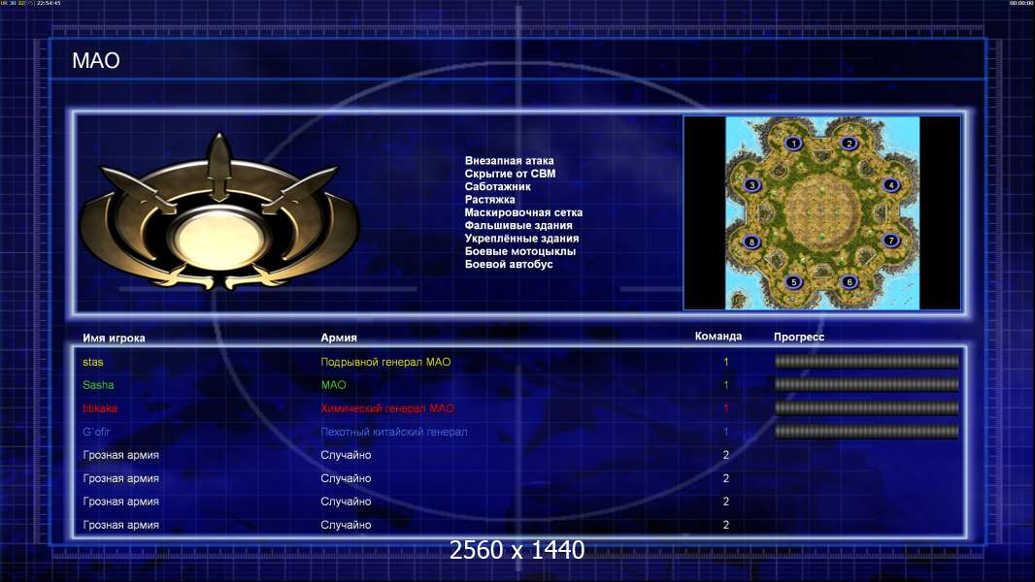Click the МАО title at the top
Screen dimensions: 1035x582
tap(96, 61)
